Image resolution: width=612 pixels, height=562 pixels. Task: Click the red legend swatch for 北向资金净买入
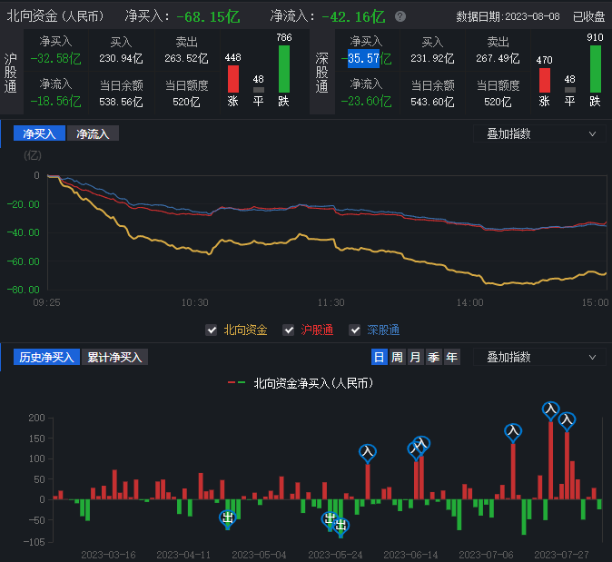click(232, 384)
